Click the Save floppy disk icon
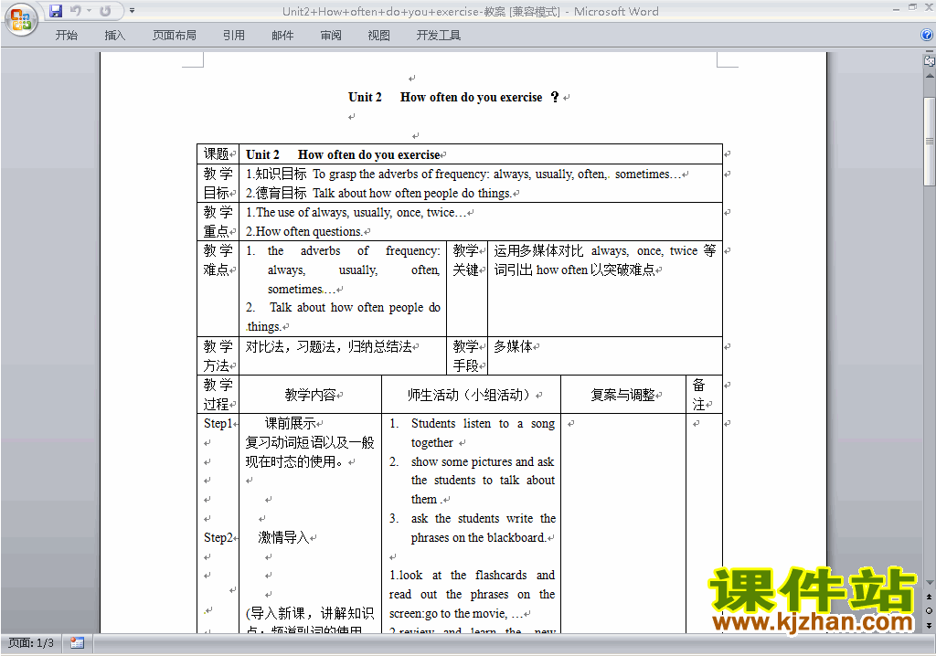The height and width of the screenshot is (656, 936). (56, 11)
